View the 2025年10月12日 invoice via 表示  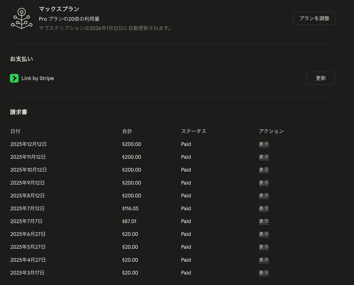pyautogui.click(x=264, y=170)
